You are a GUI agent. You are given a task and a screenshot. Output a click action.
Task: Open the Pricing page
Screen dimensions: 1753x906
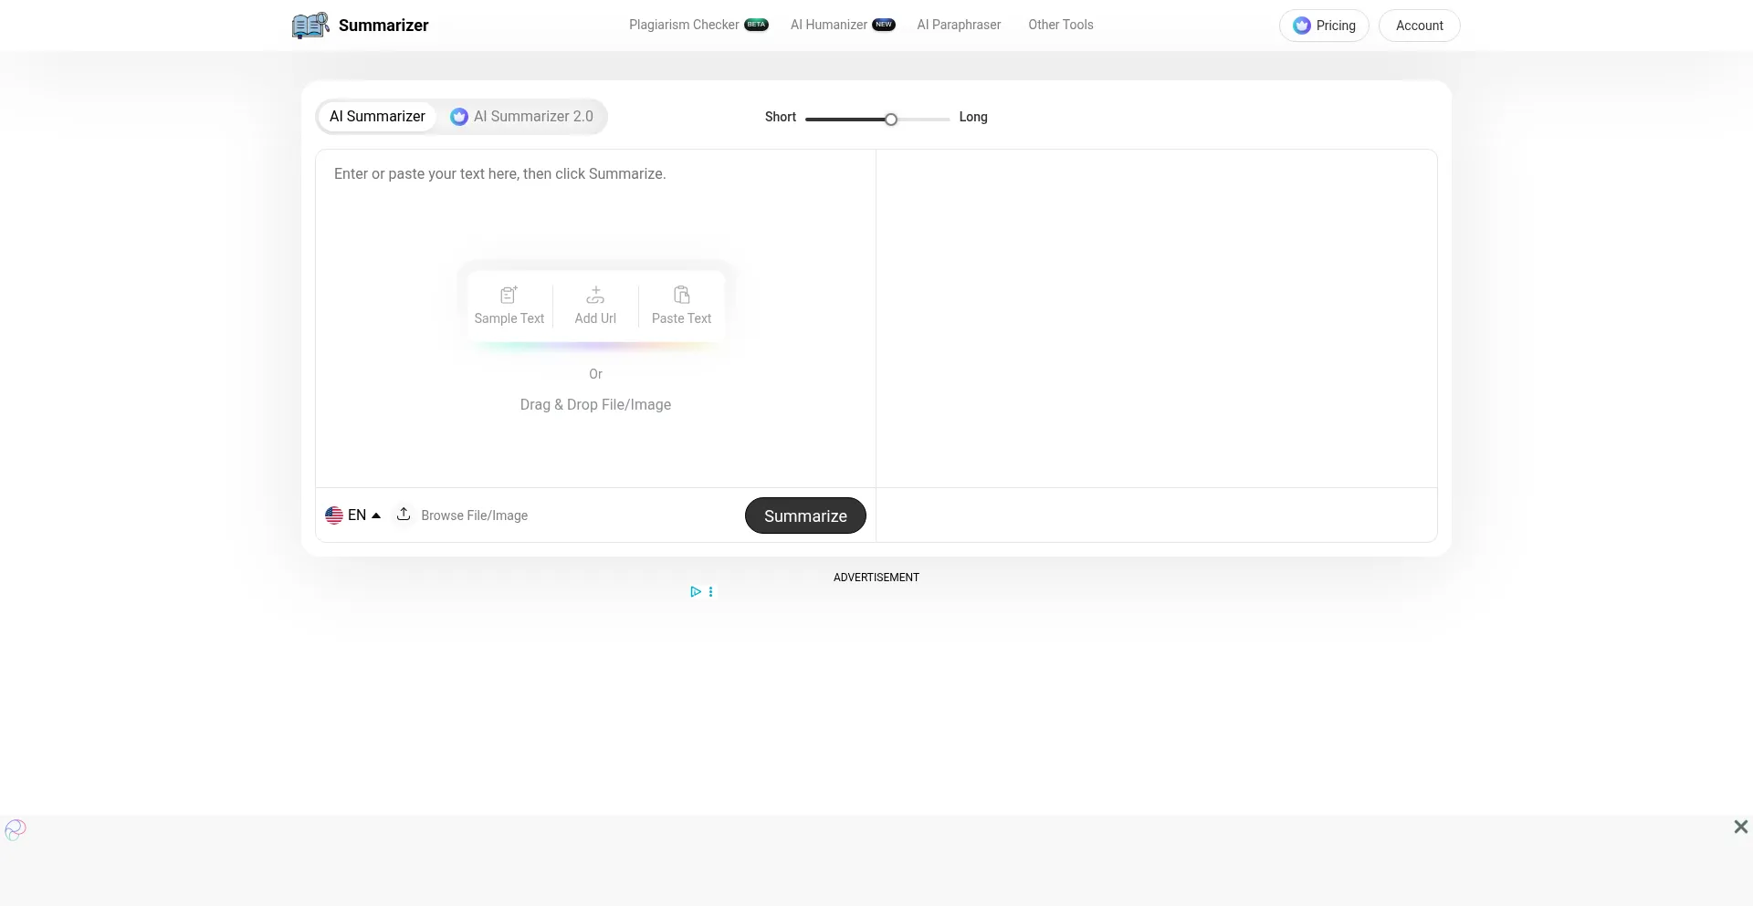[1324, 26]
